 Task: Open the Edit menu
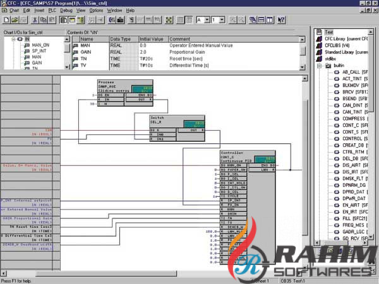tap(27, 10)
